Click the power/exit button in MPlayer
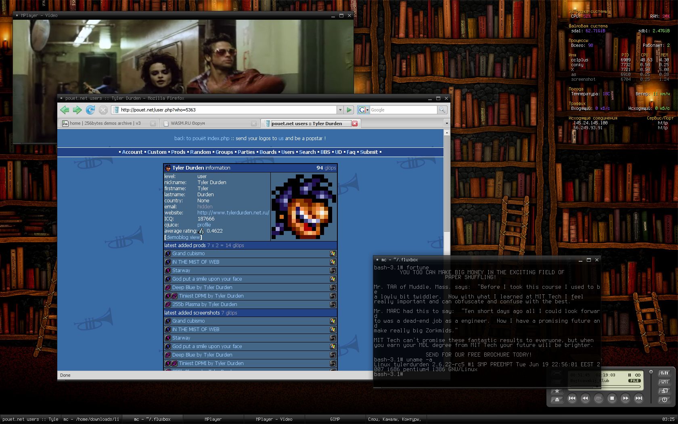Screen dimensions: 678x424 click(x=664, y=400)
